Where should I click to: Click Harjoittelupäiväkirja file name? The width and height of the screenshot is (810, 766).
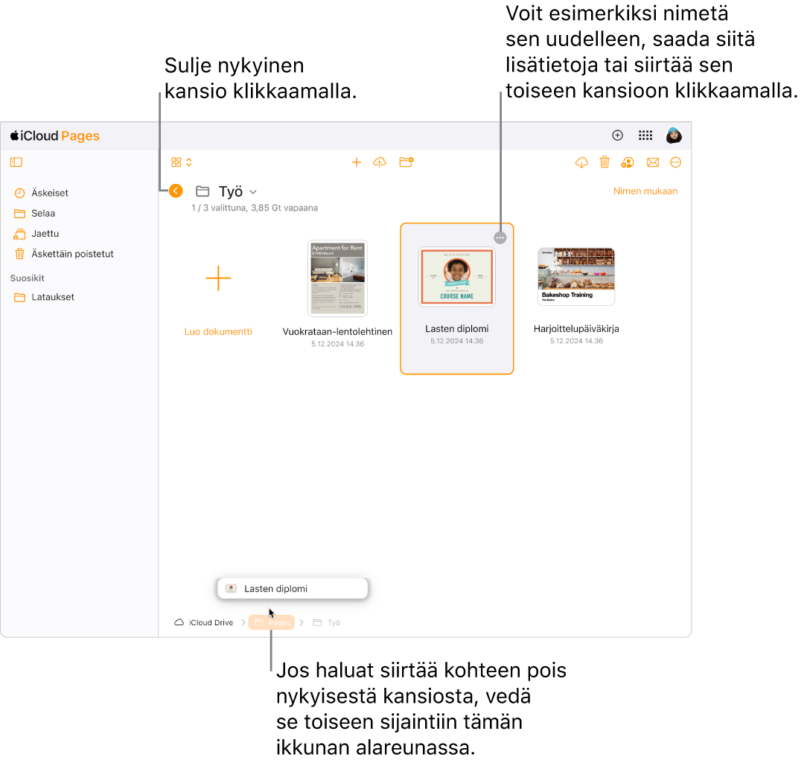point(576,328)
